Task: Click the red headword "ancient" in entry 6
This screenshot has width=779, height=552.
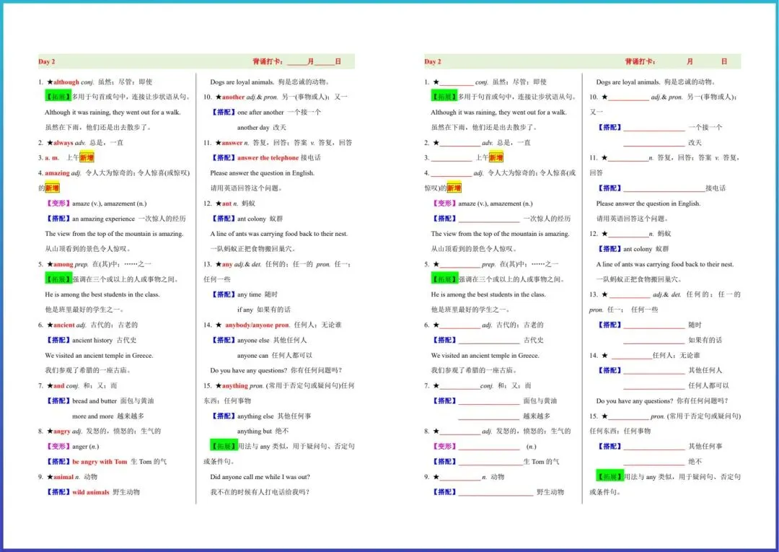Action: pos(64,325)
